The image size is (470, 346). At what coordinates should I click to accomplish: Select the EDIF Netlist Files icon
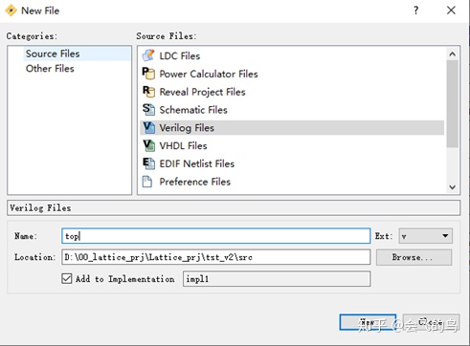[x=148, y=163]
